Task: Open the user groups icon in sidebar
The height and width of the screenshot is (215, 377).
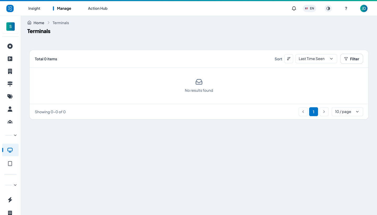Action: (x=10, y=122)
